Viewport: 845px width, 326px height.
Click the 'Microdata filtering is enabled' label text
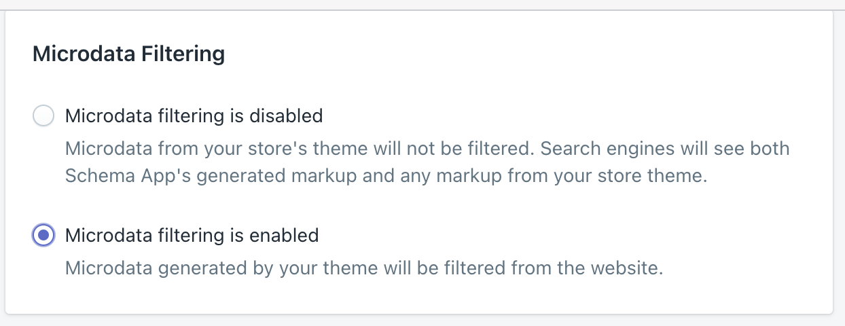(192, 236)
